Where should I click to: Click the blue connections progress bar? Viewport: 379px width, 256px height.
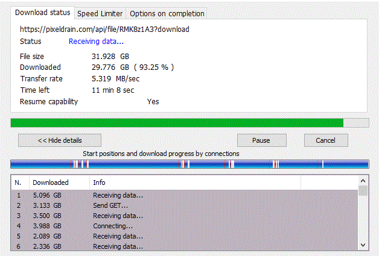pyautogui.click(x=189, y=164)
